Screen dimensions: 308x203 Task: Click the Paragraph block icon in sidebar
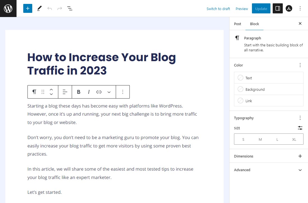point(237,38)
